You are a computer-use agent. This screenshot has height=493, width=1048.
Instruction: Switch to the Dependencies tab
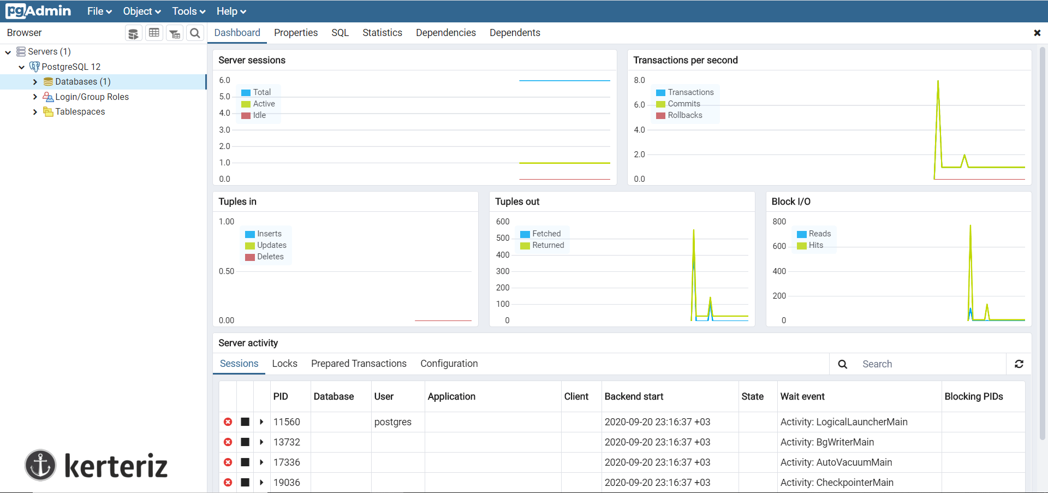[x=446, y=33]
